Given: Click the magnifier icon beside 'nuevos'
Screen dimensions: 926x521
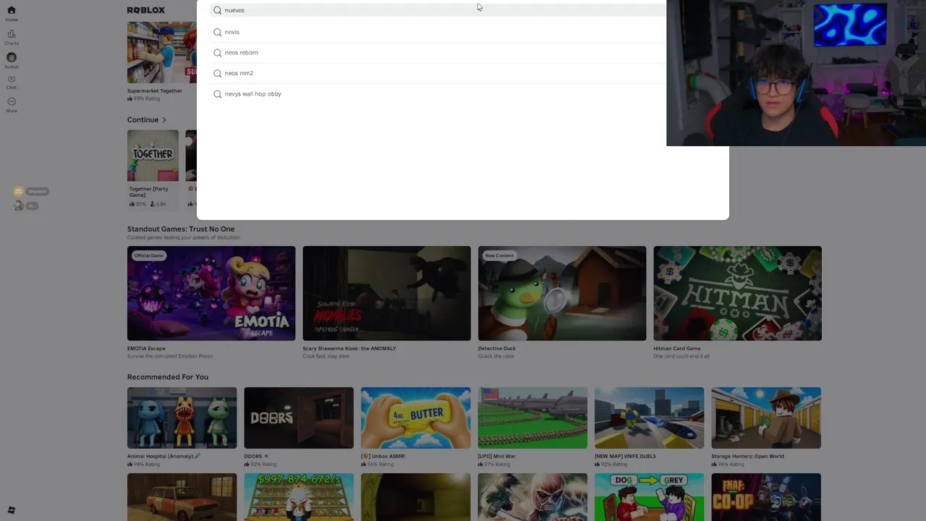Looking at the screenshot, I should coord(217,10).
